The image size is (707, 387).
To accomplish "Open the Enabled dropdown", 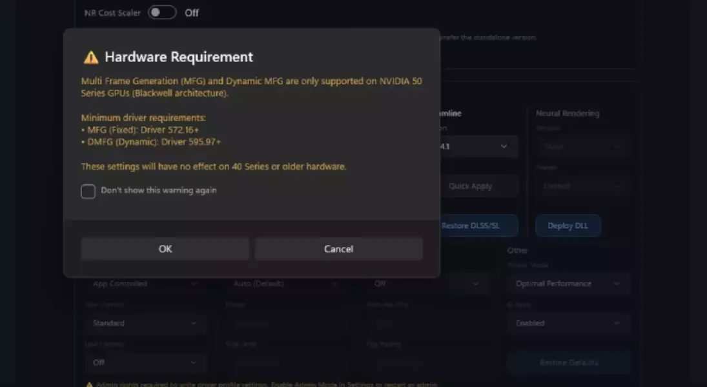I will coord(569,323).
